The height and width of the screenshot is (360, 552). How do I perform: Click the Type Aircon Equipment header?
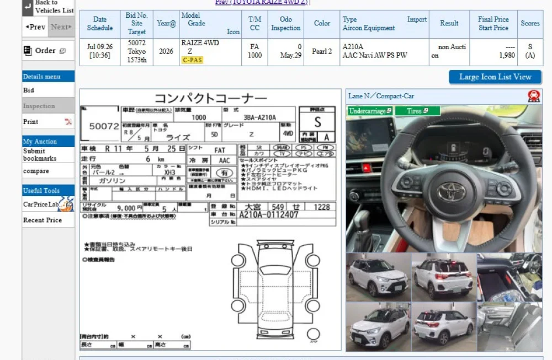point(384,24)
